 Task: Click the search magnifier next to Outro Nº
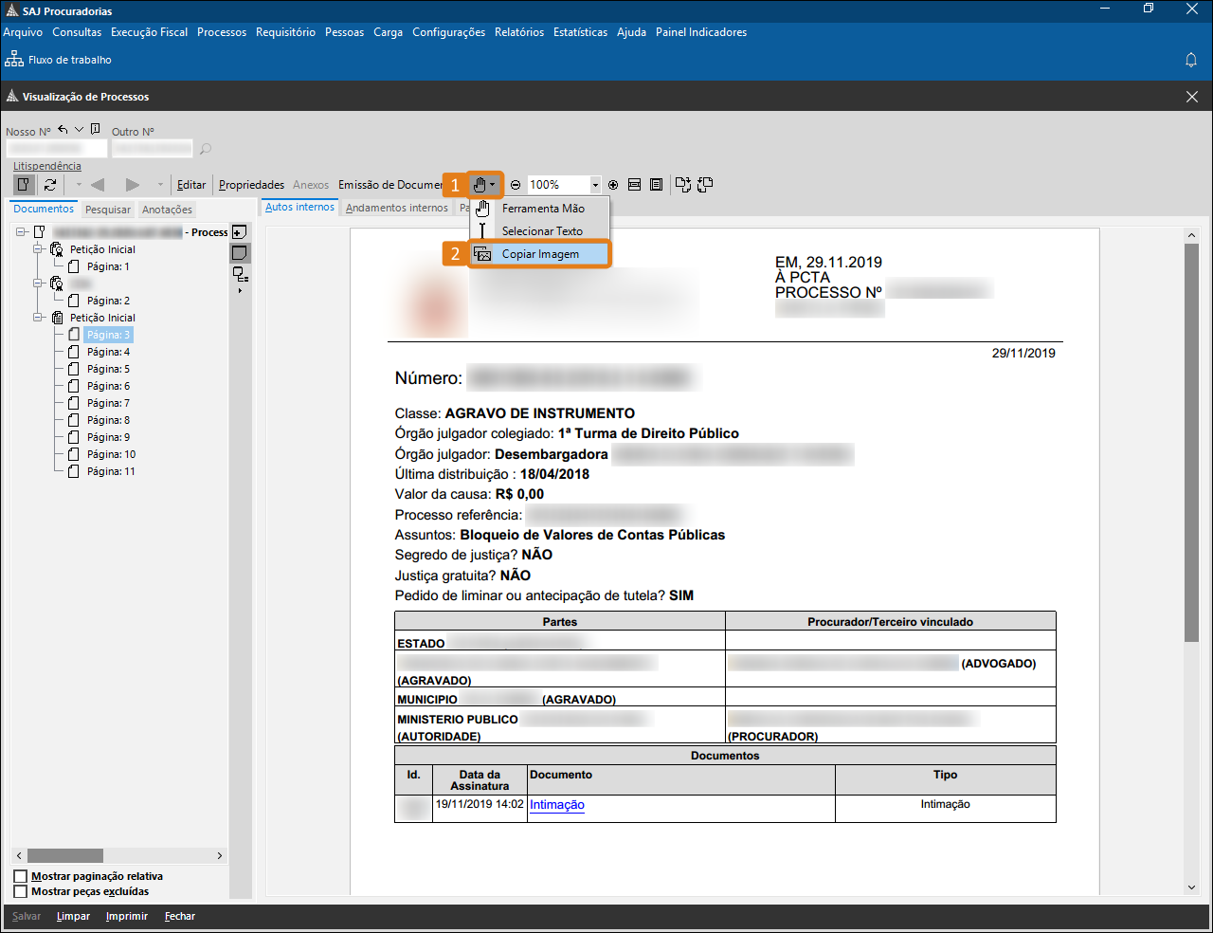pyautogui.click(x=205, y=149)
